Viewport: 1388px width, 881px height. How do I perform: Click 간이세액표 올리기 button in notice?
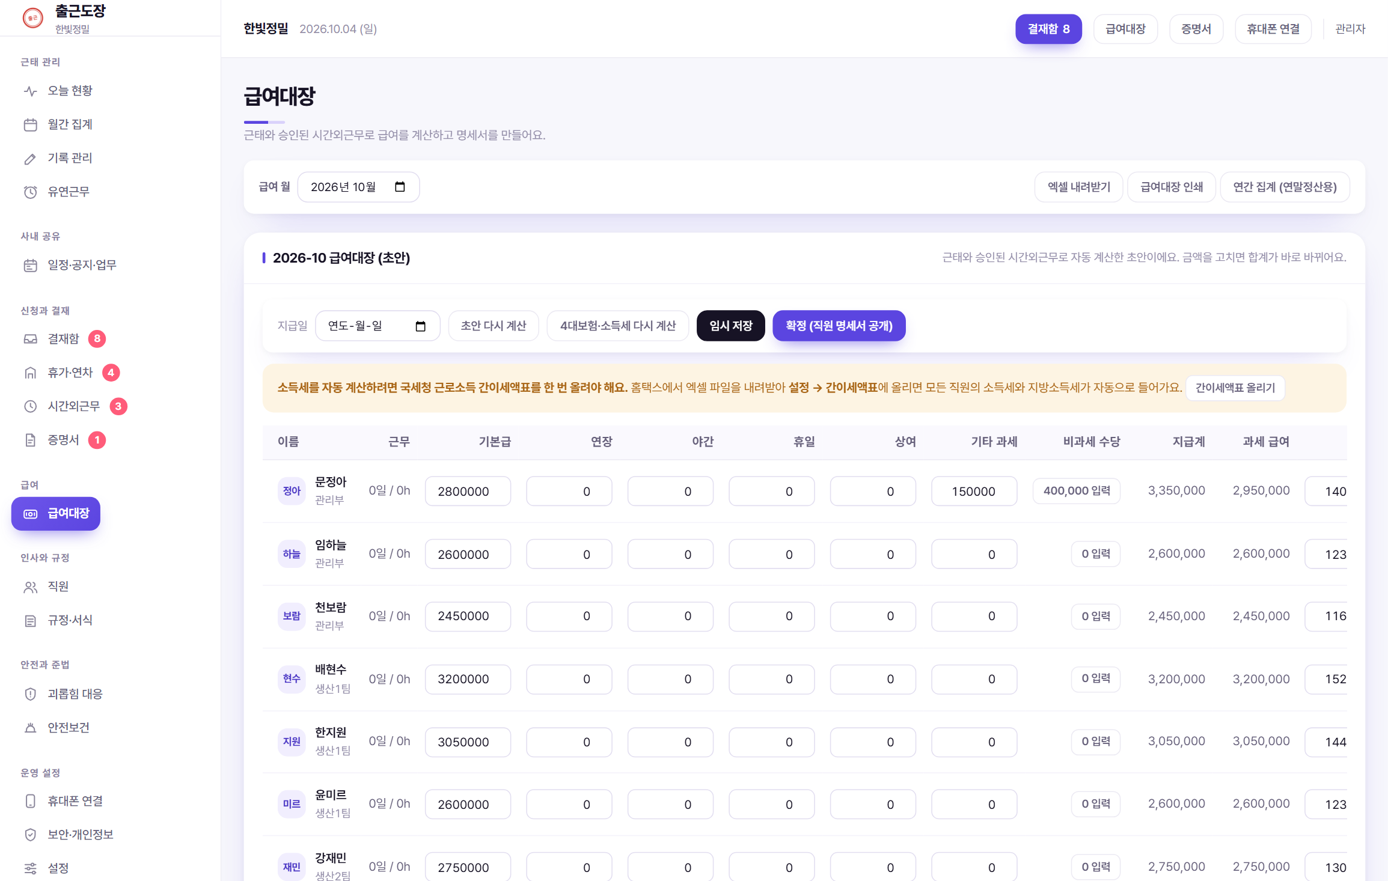click(x=1235, y=388)
